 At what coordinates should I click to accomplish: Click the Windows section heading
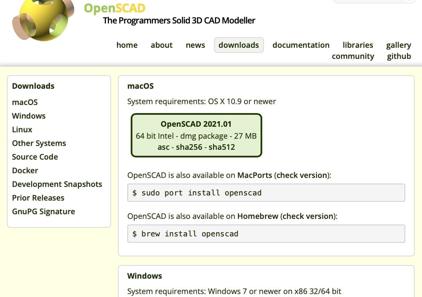click(144, 276)
